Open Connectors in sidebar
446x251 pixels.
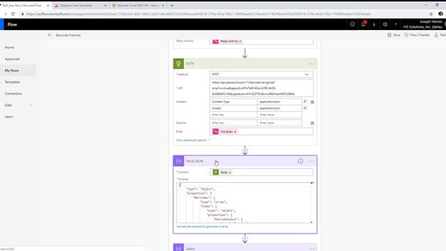pos(13,93)
